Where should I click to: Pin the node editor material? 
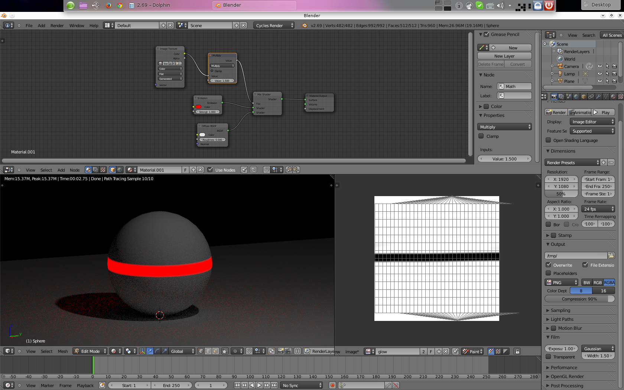pyautogui.click(x=244, y=170)
